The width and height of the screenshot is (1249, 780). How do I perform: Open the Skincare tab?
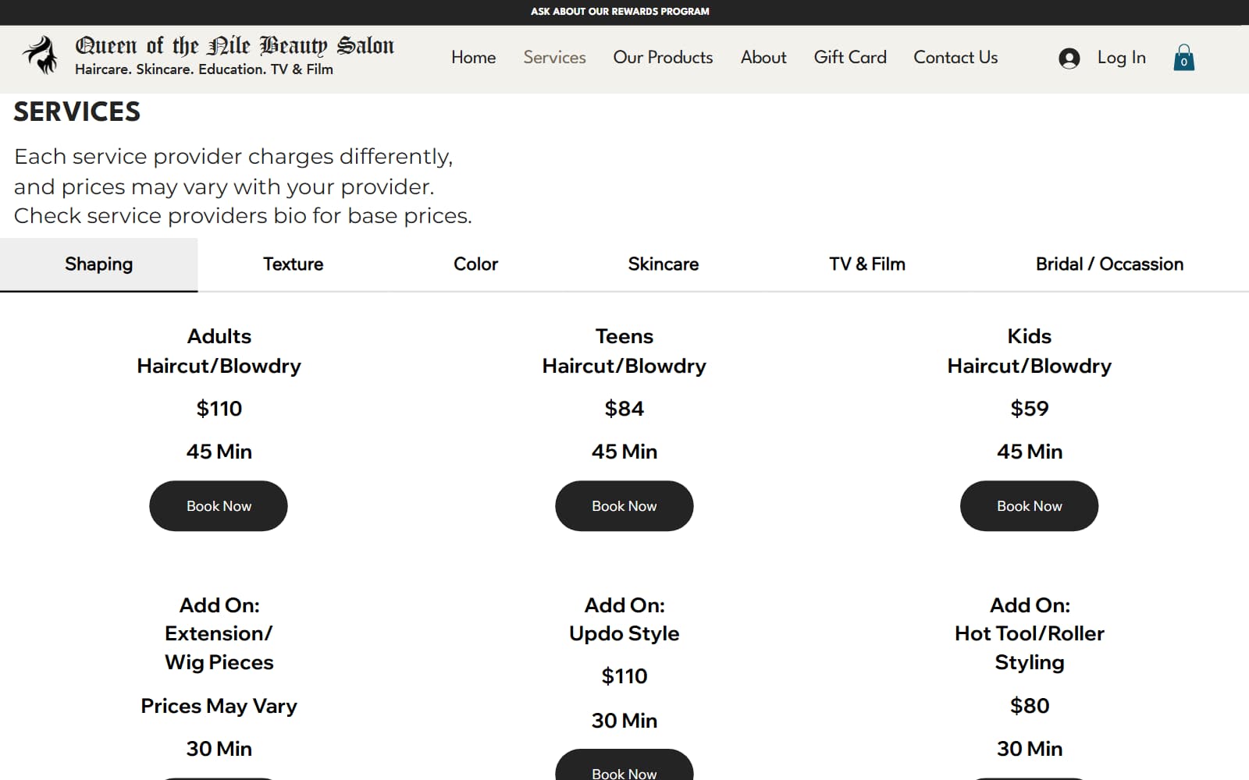click(664, 264)
